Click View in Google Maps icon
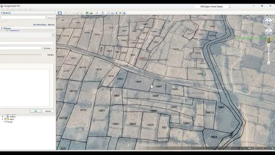The image size is (275, 155). 120,13
